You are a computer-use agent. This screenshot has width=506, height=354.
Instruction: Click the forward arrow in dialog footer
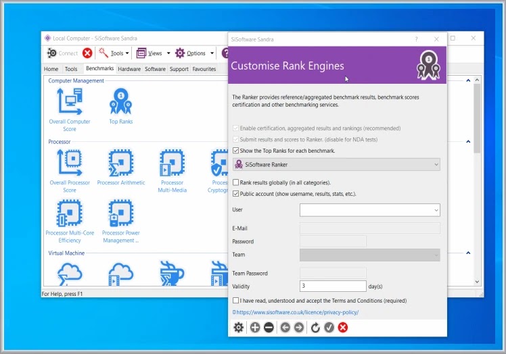click(299, 328)
